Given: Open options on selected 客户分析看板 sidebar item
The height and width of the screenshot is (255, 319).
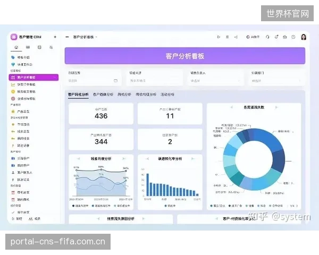Looking at the screenshot, I should [x=55, y=78].
